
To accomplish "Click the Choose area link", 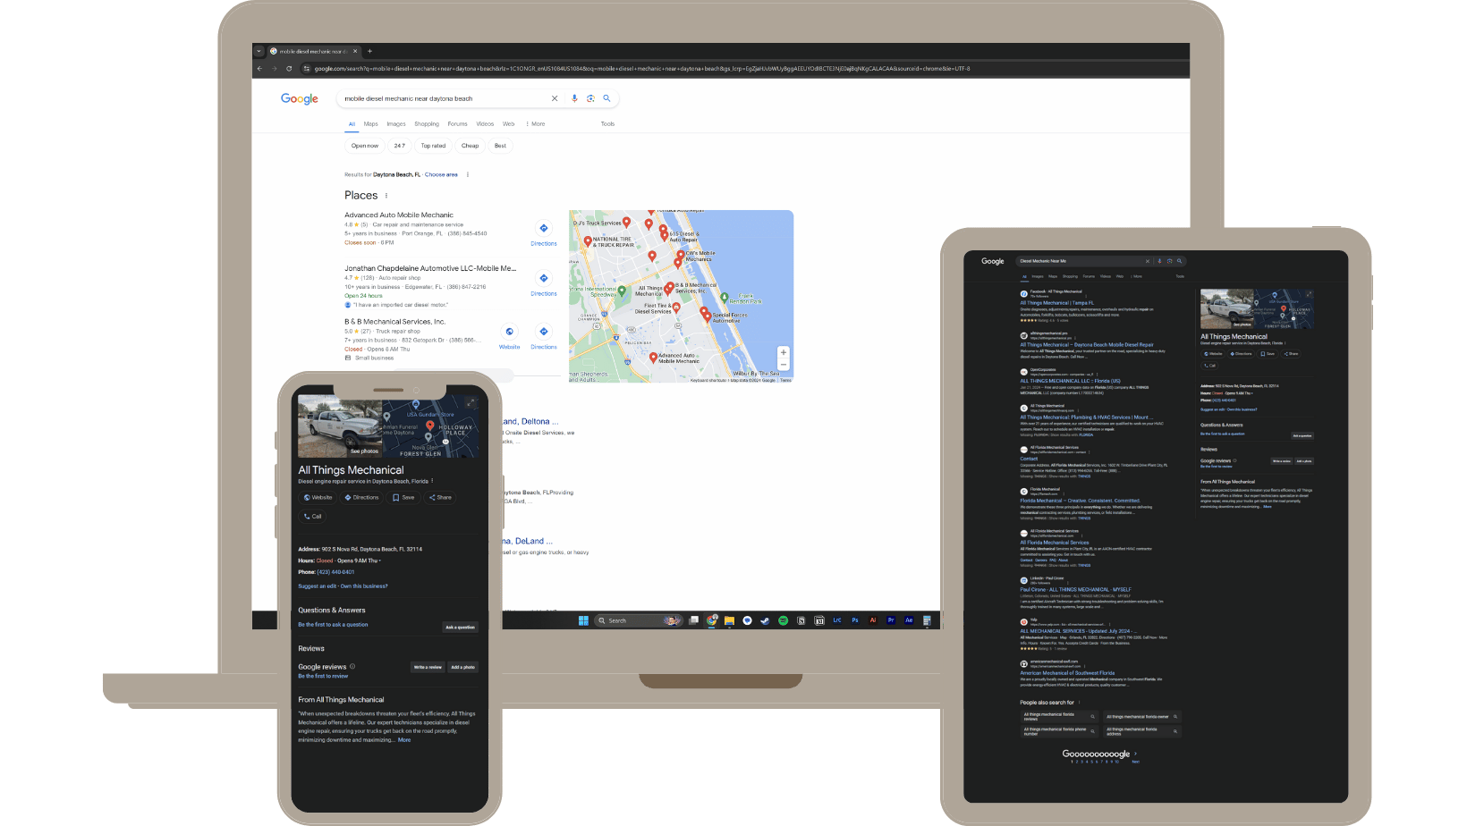I will [441, 174].
